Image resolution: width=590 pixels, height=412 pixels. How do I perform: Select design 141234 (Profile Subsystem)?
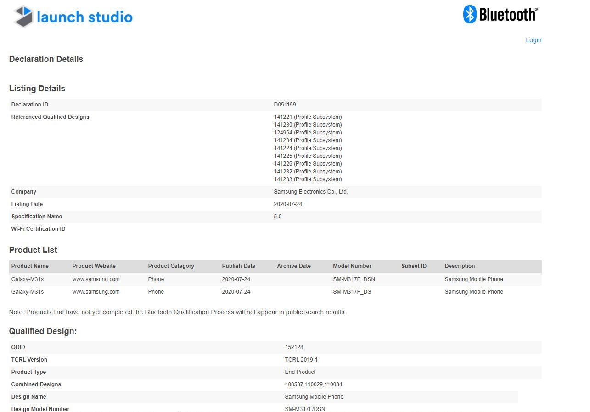point(308,140)
